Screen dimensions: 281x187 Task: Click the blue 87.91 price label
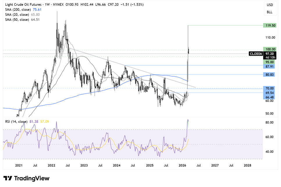pyautogui.click(x=270, y=66)
